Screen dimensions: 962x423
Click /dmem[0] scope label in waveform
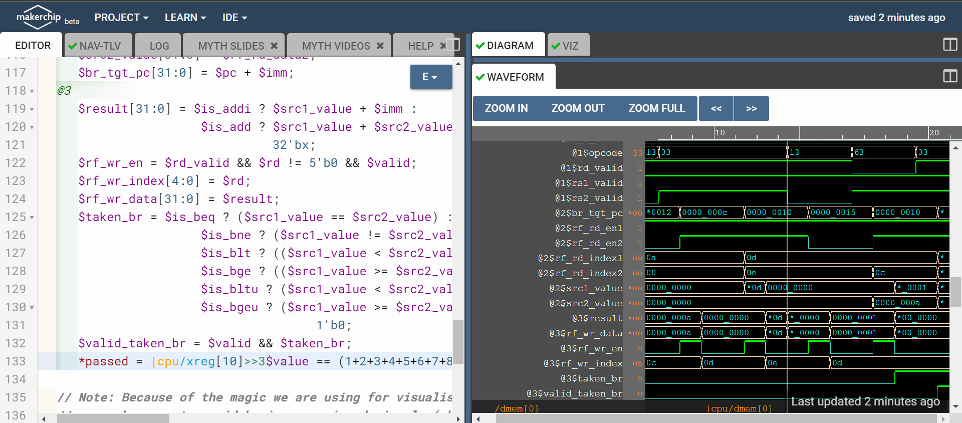point(517,408)
